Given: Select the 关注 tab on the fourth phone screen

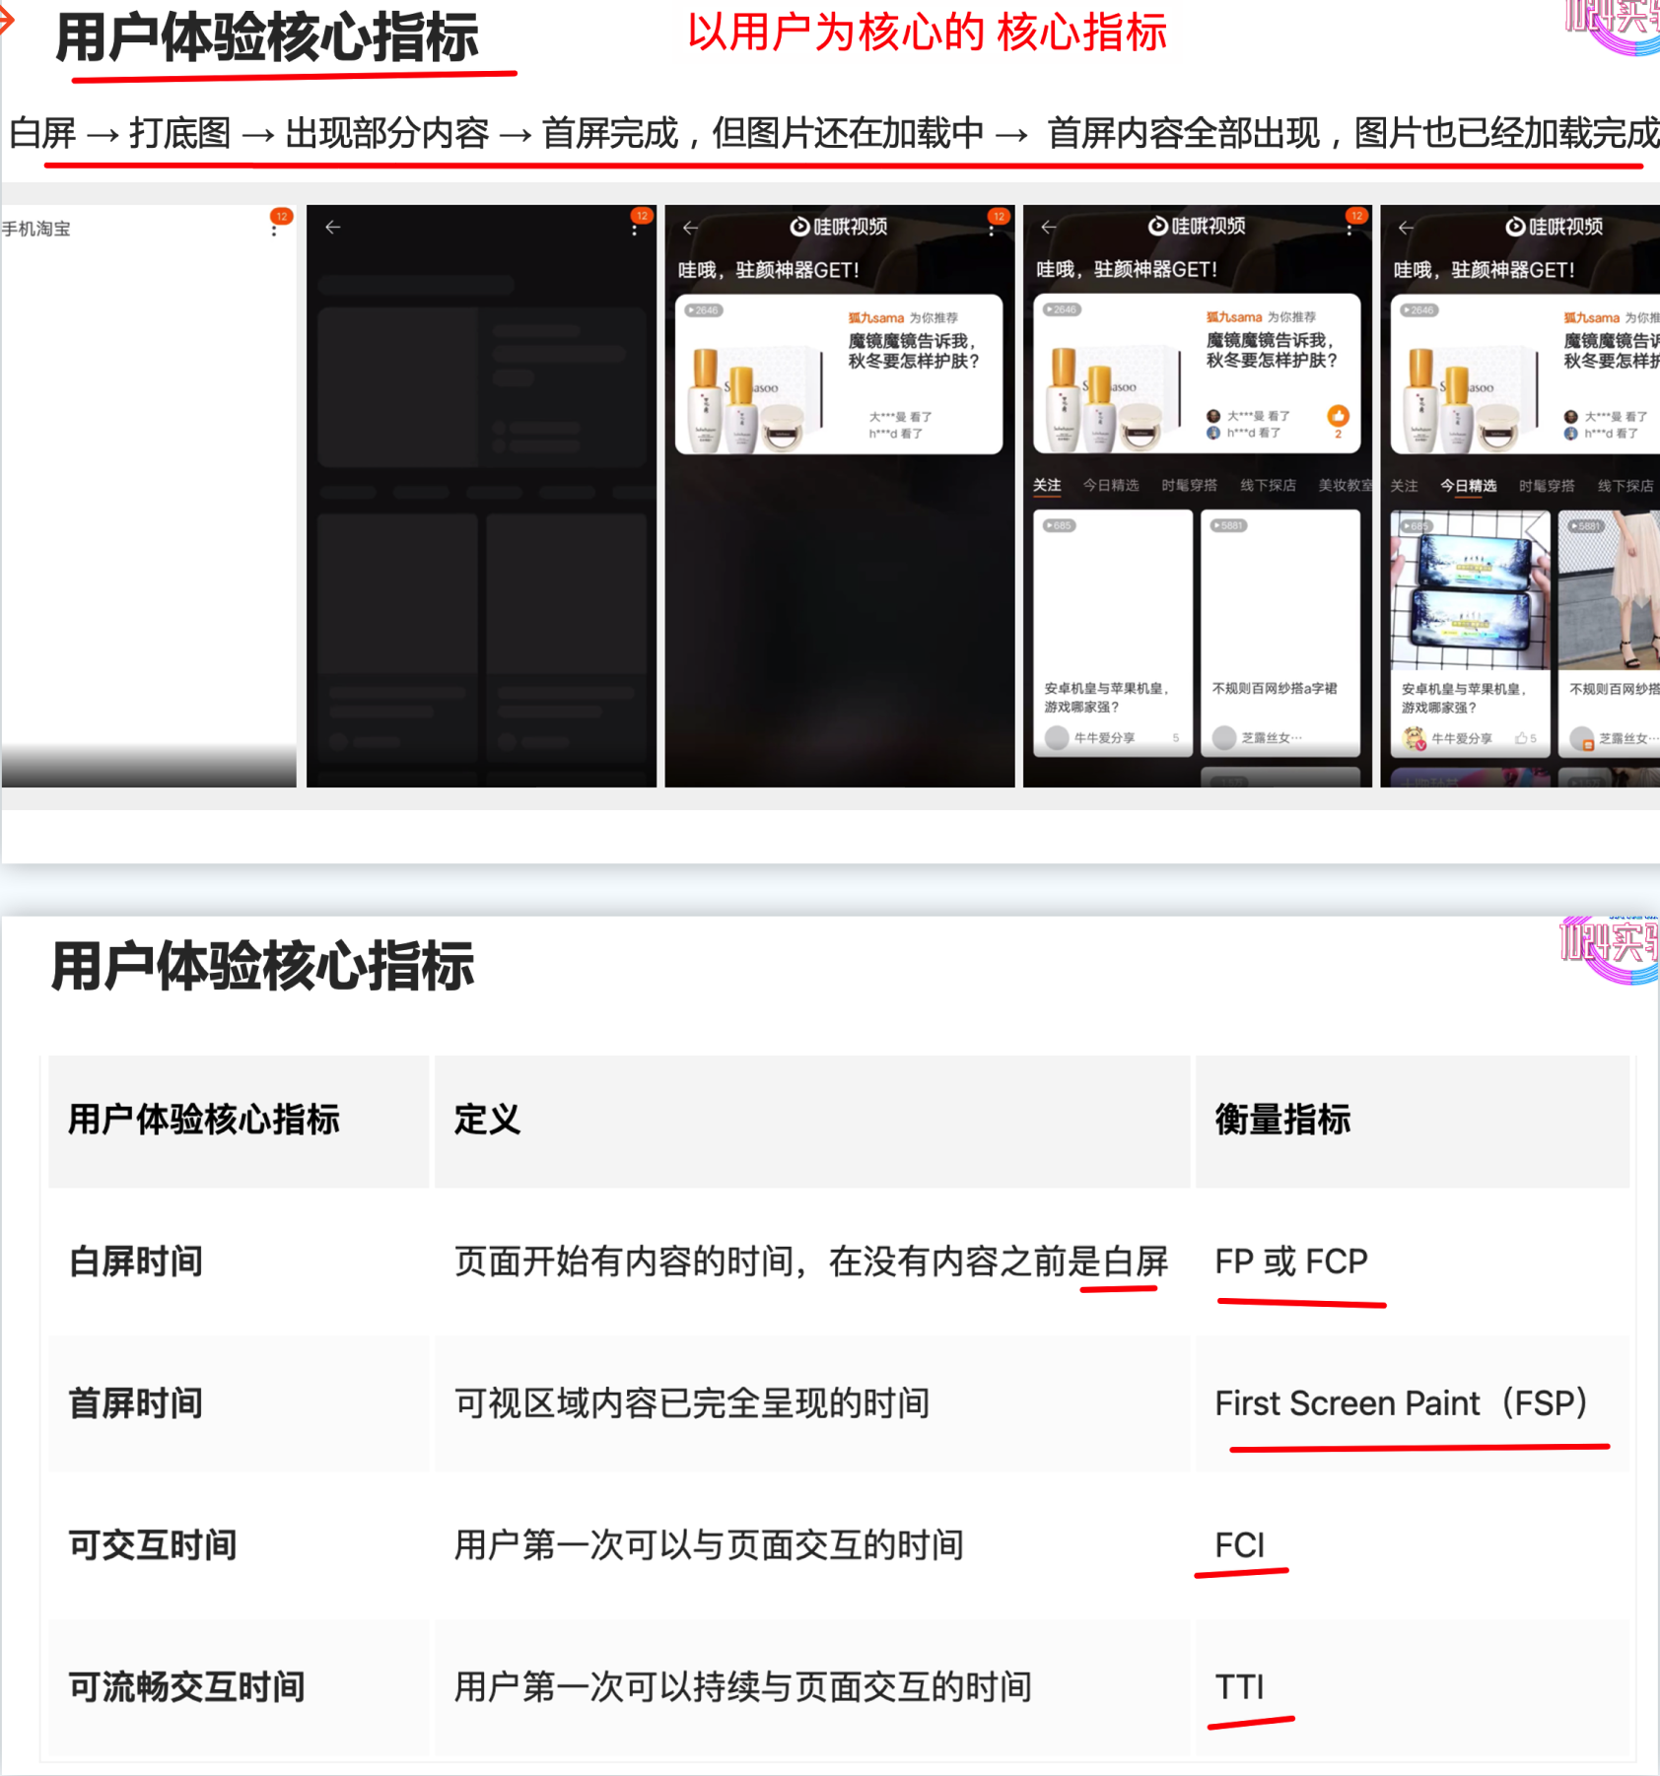Looking at the screenshot, I should [x=1047, y=485].
